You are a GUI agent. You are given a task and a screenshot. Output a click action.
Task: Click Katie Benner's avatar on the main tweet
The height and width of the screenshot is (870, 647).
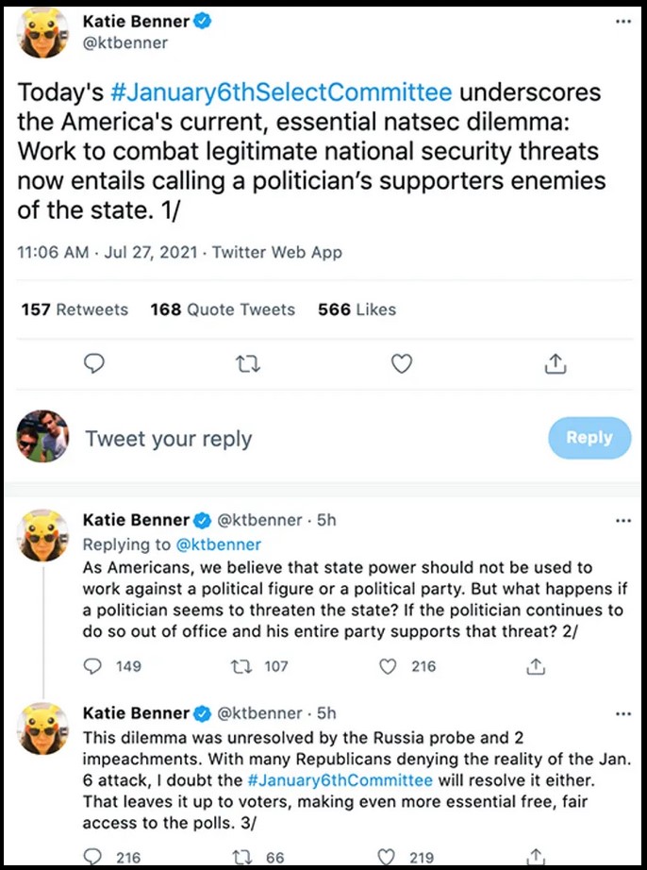click(42, 33)
